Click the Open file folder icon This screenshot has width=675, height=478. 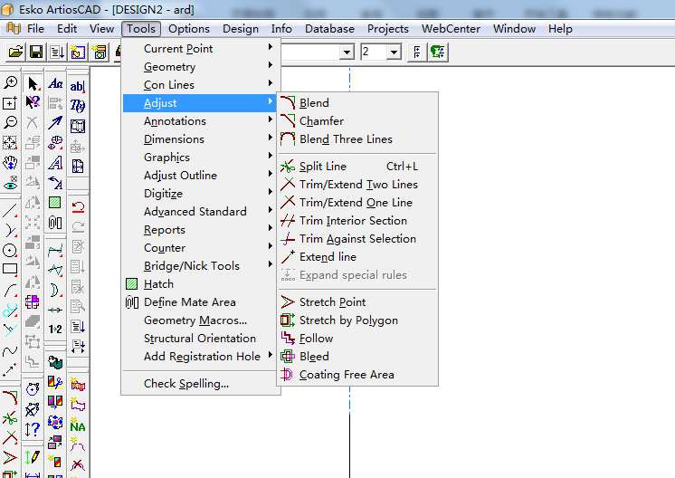click(x=15, y=53)
